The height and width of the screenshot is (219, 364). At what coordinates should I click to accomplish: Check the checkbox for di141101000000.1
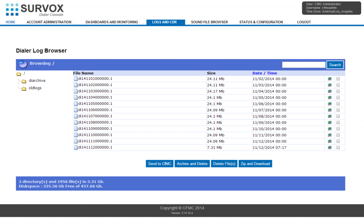click(338, 79)
